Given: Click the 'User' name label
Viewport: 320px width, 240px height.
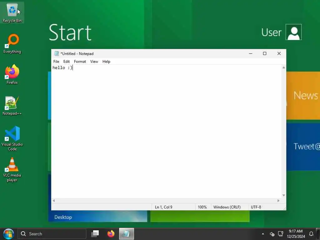Looking at the screenshot, I should coord(271,32).
